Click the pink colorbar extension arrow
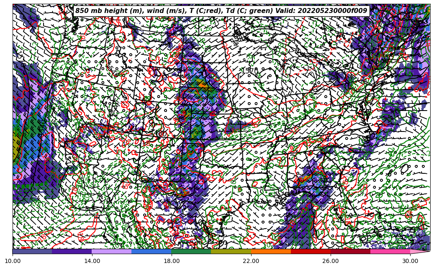Screen dimensions: 434x268 click(x=420, y=252)
